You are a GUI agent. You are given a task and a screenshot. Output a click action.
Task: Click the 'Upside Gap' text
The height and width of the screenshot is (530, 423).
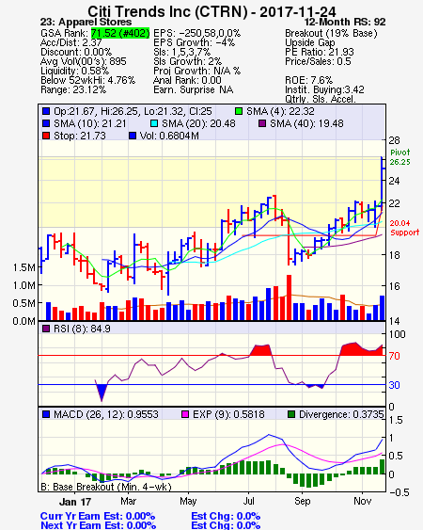click(x=310, y=42)
